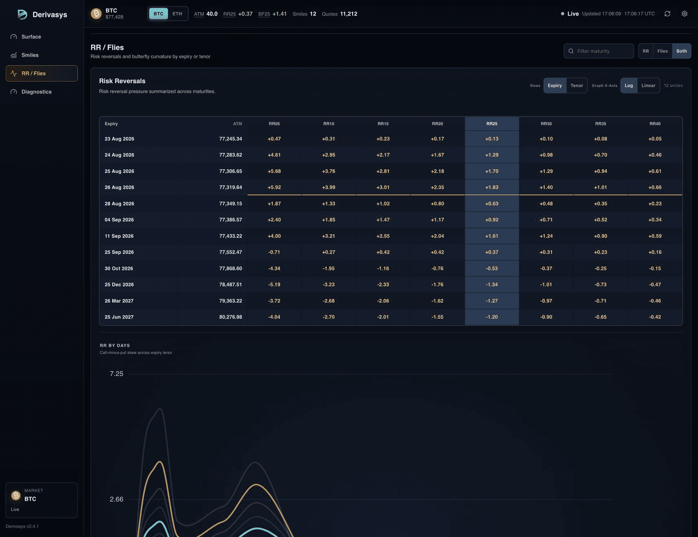Select the 26 Aug 2026 expiry row
698x537 pixels.
tap(391, 188)
